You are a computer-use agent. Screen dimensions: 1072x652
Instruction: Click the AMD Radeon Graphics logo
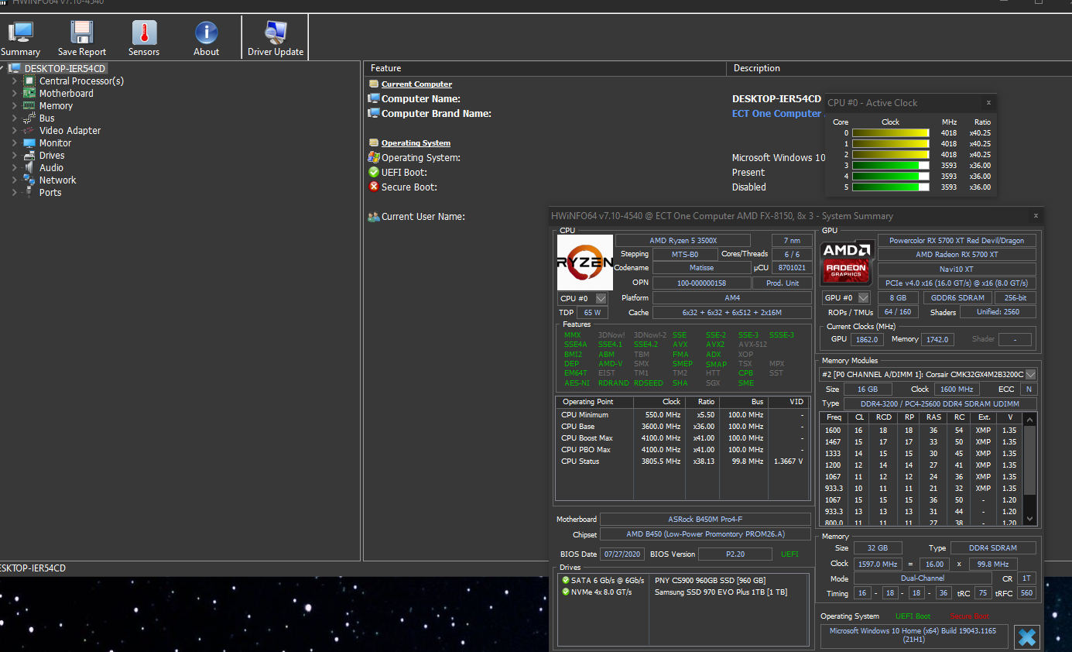pos(846,263)
